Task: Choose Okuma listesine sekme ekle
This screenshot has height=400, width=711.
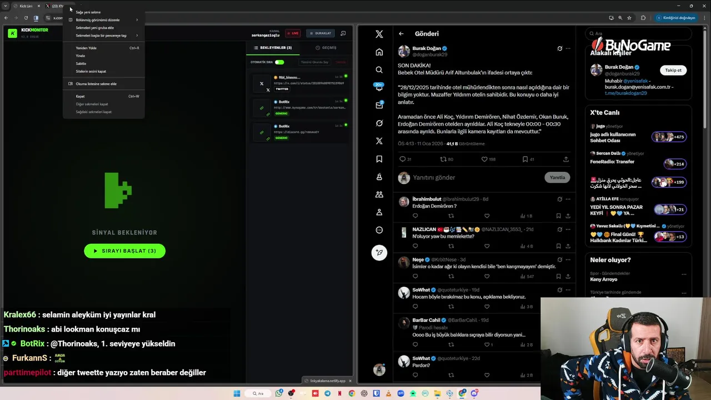Action: (103, 84)
